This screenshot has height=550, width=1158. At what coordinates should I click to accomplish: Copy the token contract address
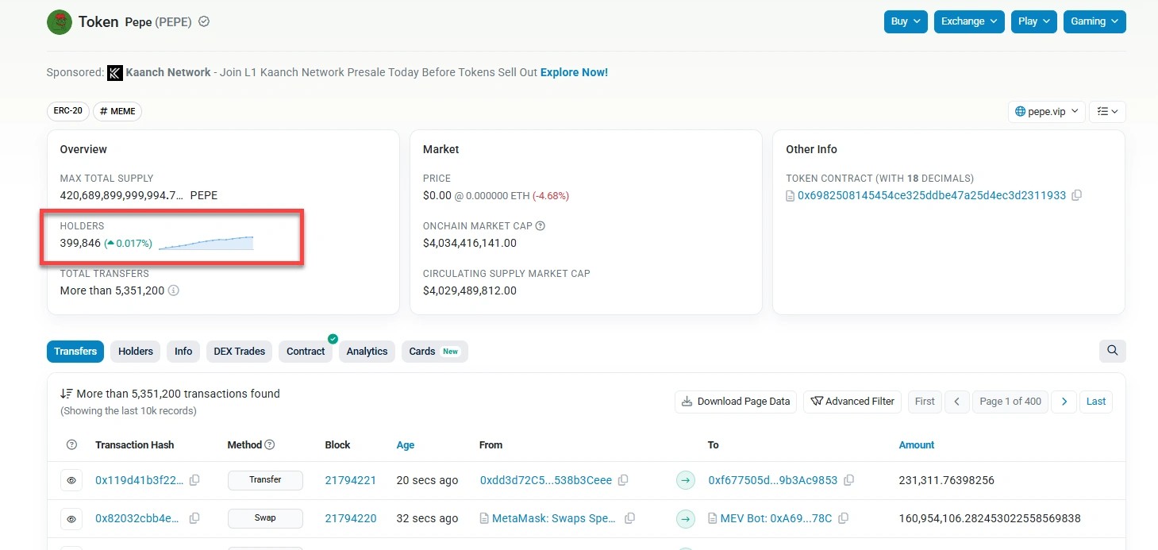point(1076,195)
